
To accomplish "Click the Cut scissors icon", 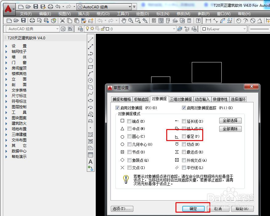I will (x=62, y=21).
